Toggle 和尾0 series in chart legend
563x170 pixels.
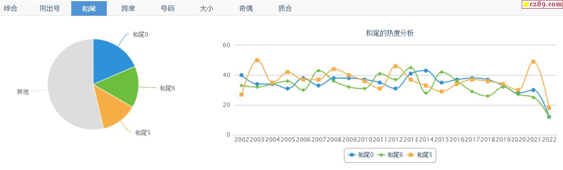point(361,155)
